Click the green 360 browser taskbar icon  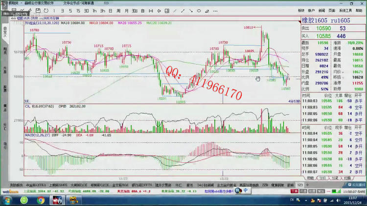24,201
